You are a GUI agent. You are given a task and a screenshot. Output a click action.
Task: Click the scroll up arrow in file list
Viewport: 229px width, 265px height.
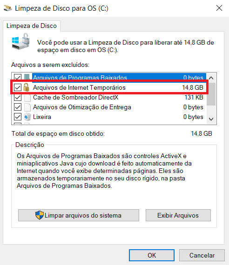[x=211, y=78]
